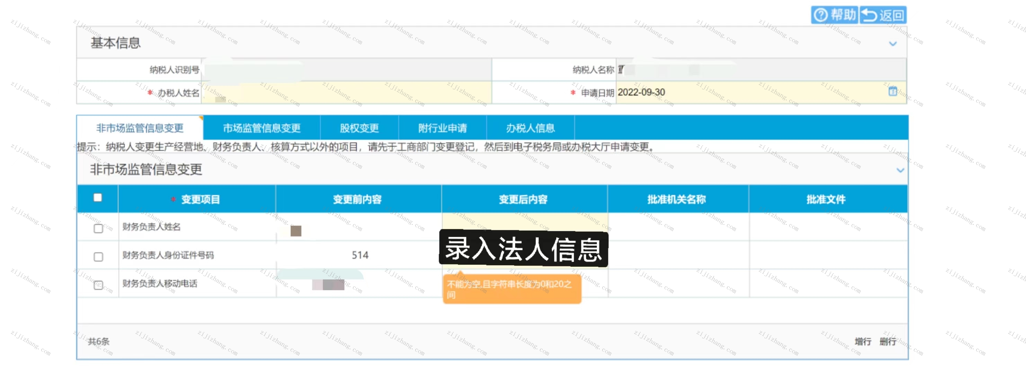This screenshot has height=381, width=1026.
Task: Click the 514 value in 变更前内容
Action: tap(360, 255)
